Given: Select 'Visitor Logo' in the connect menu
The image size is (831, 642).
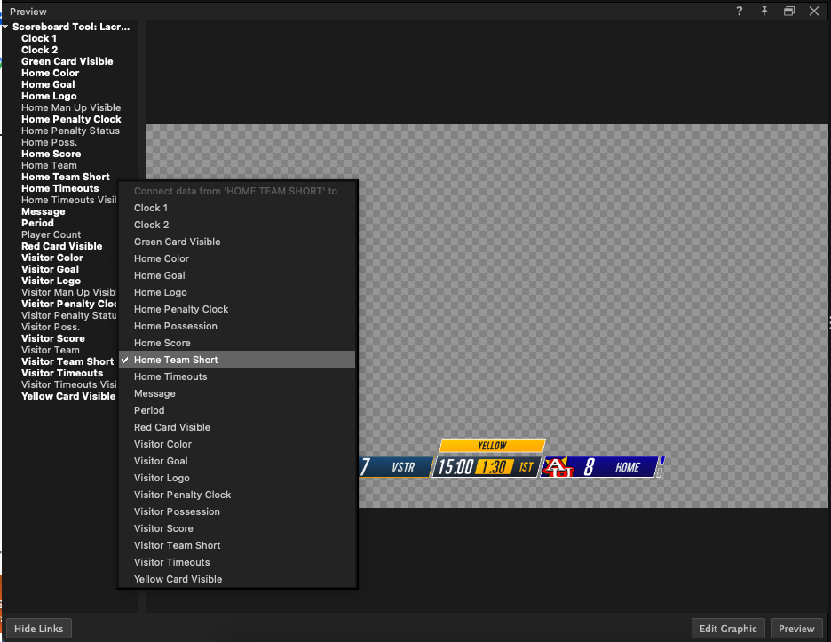Looking at the screenshot, I should pos(237,478).
